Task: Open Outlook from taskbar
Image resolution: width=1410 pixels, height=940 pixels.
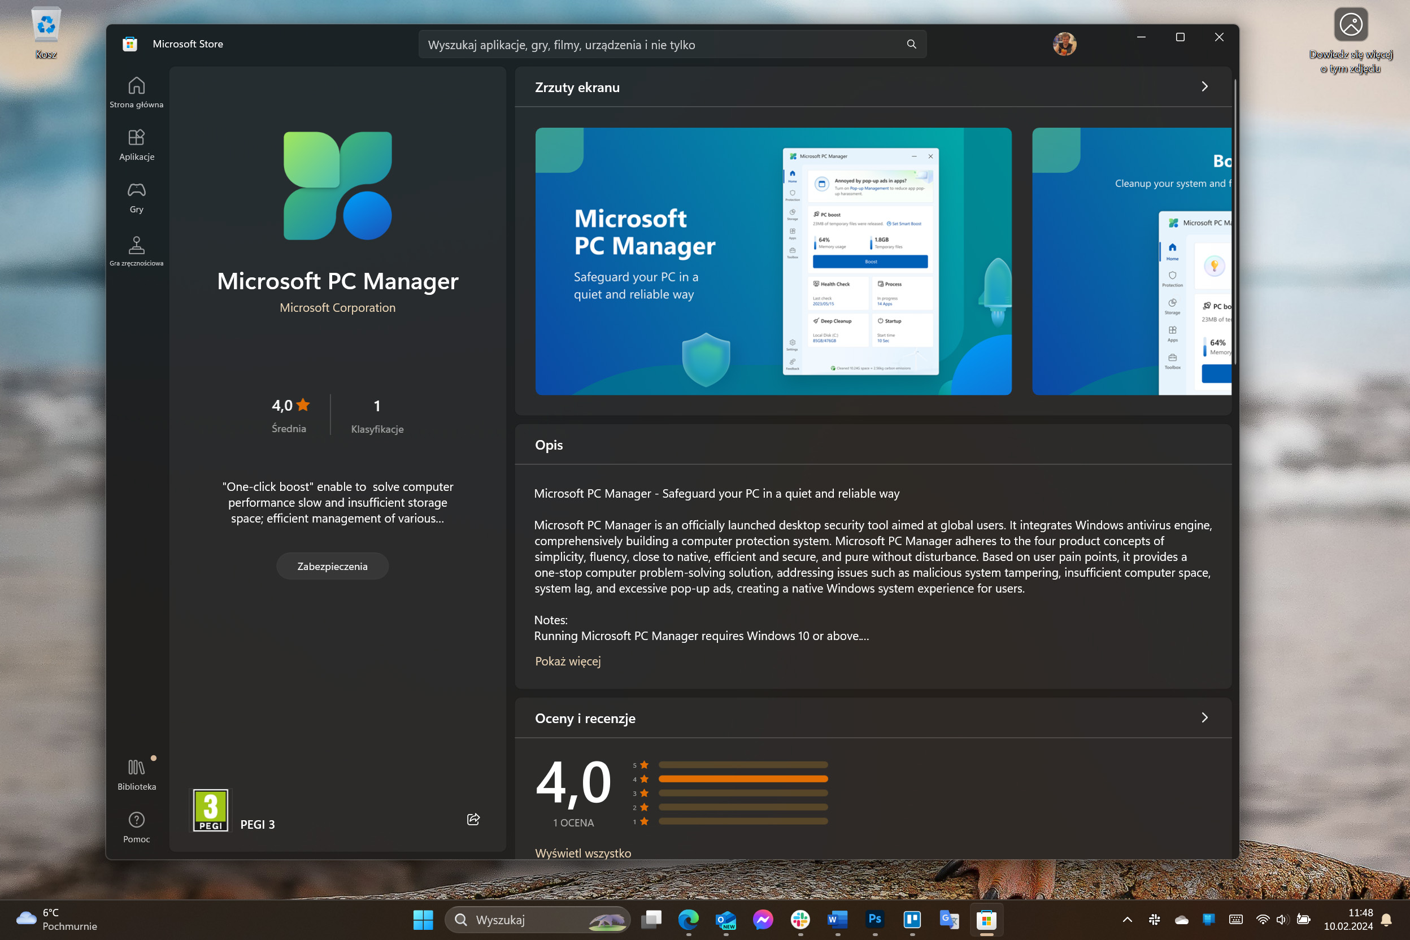Action: tap(725, 920)
